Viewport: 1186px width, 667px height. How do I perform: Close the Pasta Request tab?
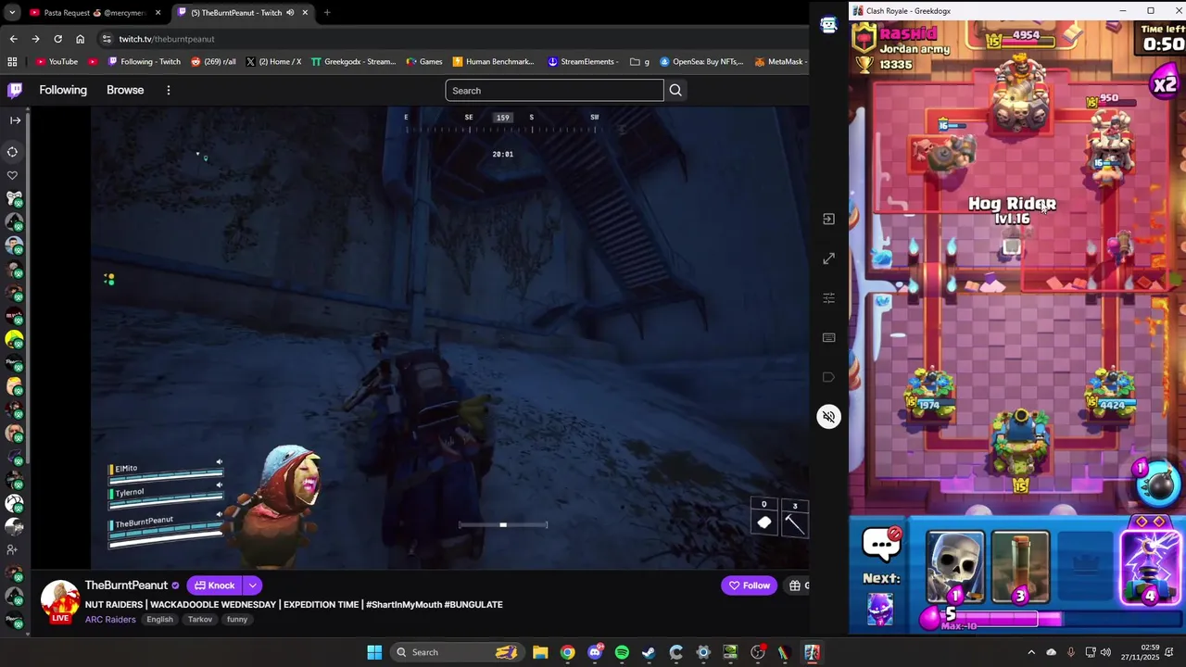158,12
